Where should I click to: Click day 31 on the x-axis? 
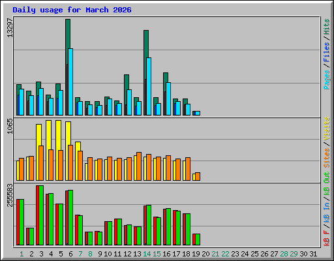[x=313, y=254]
